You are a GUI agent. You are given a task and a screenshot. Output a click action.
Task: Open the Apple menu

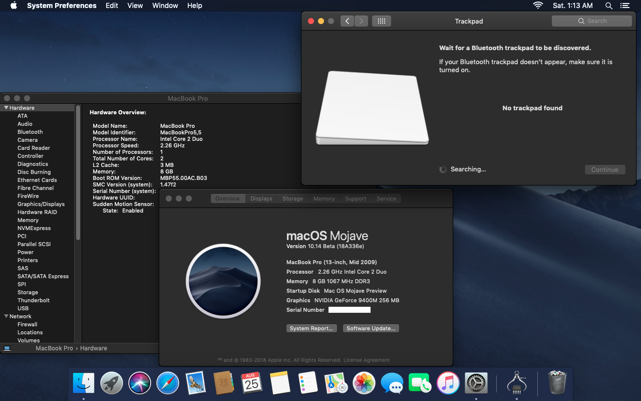tap(14, 6)
